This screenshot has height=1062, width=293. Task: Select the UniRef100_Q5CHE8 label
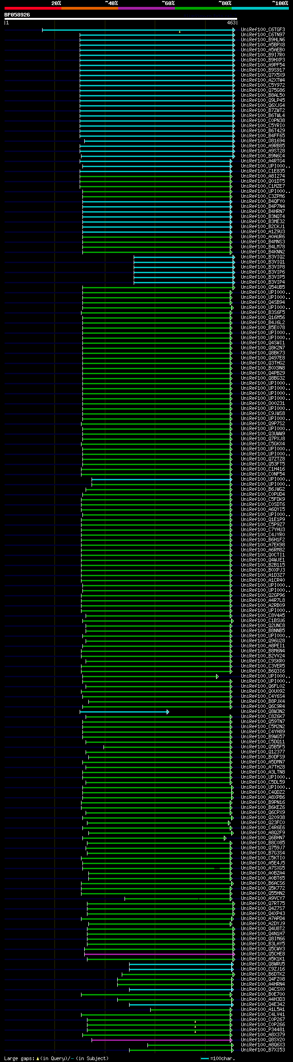coord(263,954)
